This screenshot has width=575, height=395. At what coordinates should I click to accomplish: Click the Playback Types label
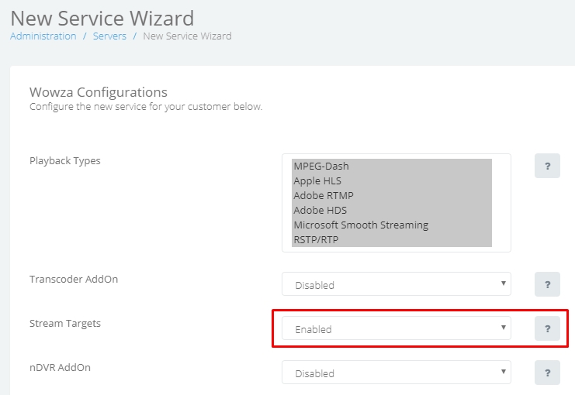tap(65, 160)
